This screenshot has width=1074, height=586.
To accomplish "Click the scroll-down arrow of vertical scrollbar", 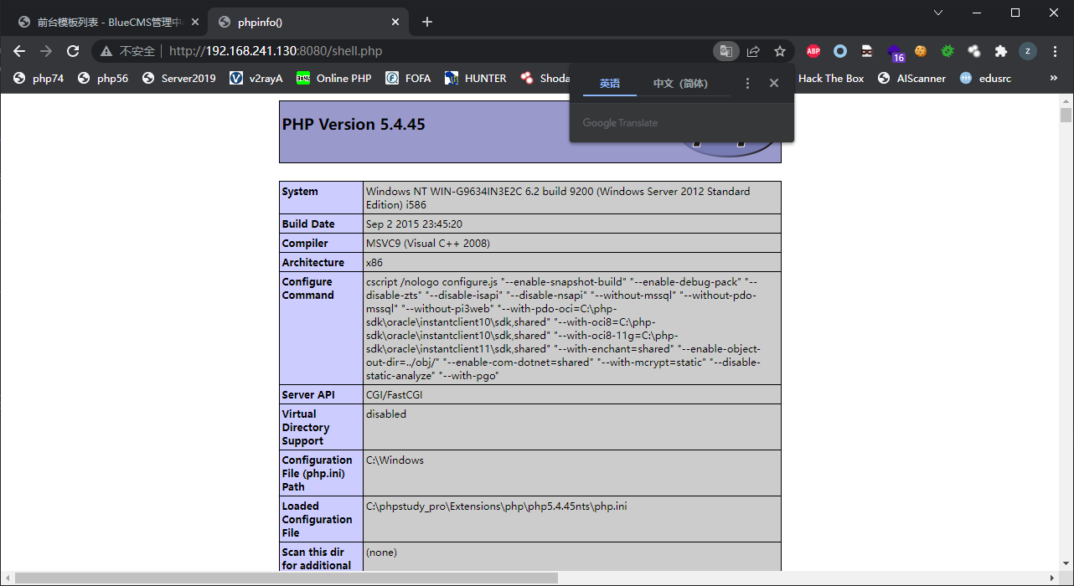I will coord(1066,564).
